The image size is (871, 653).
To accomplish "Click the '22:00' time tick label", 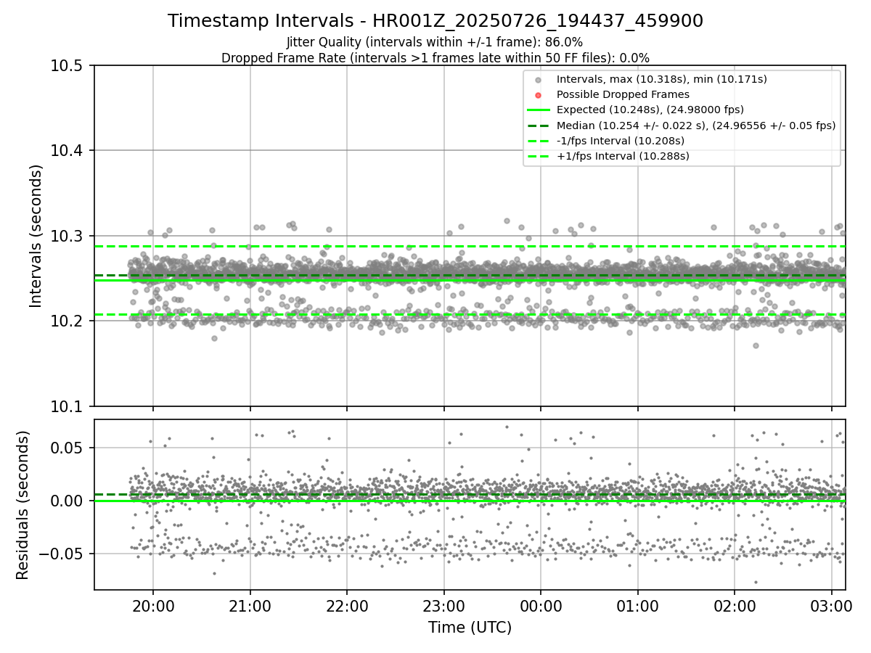I will tap(347, 605).
